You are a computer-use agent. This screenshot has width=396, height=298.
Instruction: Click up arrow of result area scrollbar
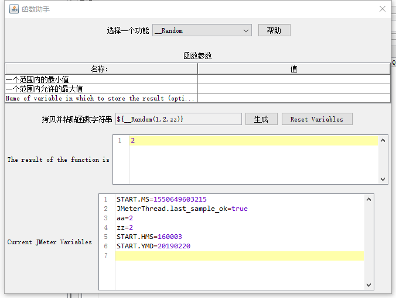383,140
